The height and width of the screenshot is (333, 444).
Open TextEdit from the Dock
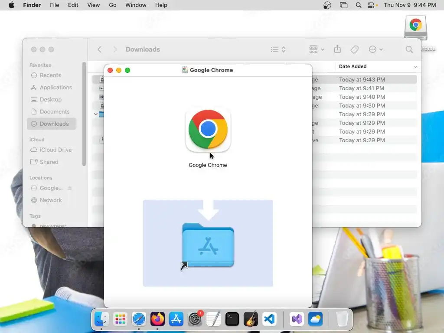point(213,319)
